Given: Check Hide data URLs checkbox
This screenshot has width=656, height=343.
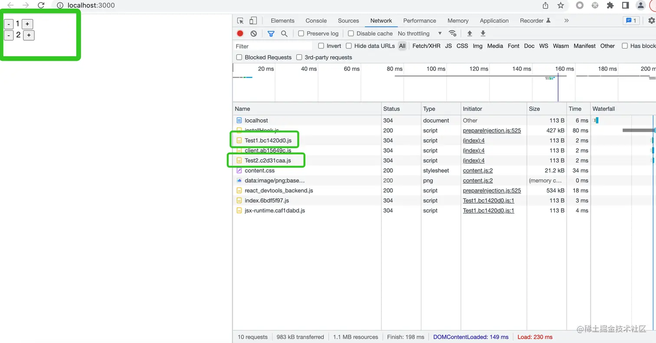Looking at the screenshot, I should (x=349, y=46).
